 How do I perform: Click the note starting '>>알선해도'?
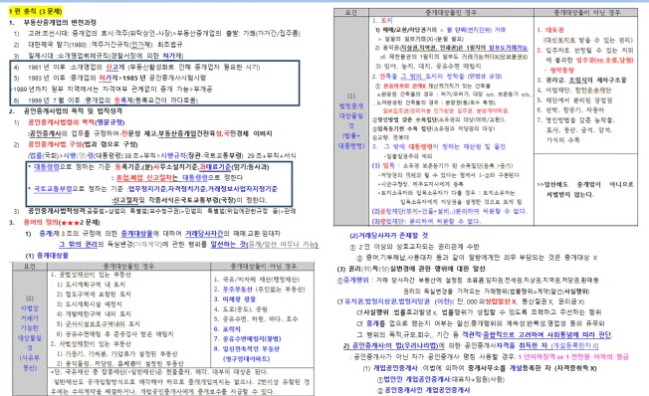click(x=585, y=189)
